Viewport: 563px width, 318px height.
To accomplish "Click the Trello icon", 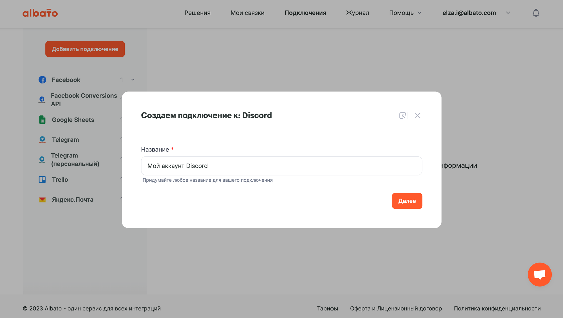I will [42, 180].
